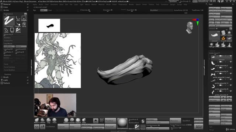
Task: Click the XYZ axis indicator
Action: (196, 22)
